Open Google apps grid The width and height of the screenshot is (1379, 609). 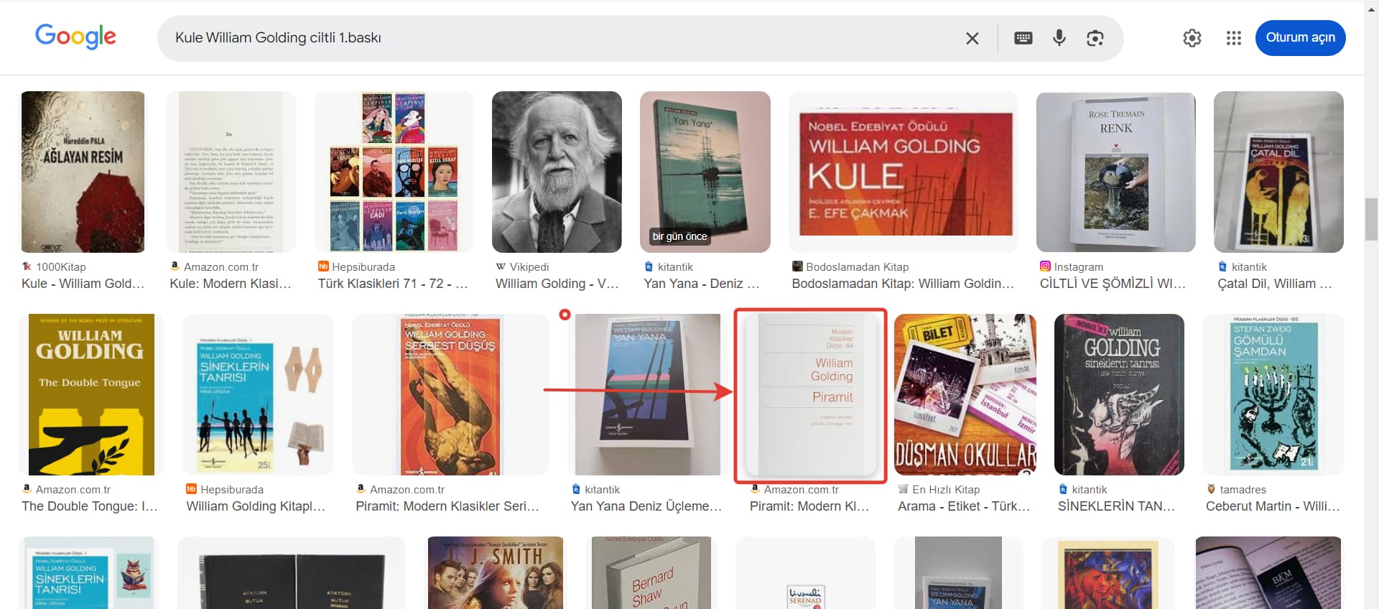point(1233,38)
